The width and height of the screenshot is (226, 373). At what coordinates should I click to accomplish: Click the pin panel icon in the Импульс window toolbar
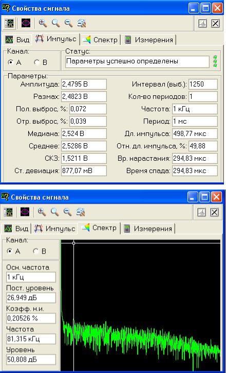click(202, 23)
